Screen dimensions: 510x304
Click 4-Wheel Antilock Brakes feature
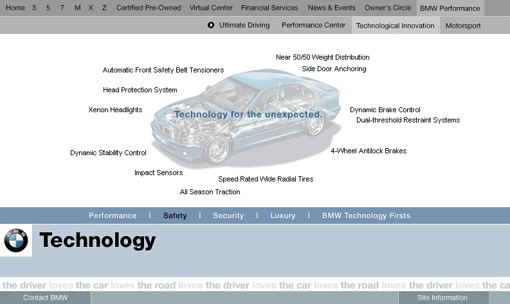369,151
